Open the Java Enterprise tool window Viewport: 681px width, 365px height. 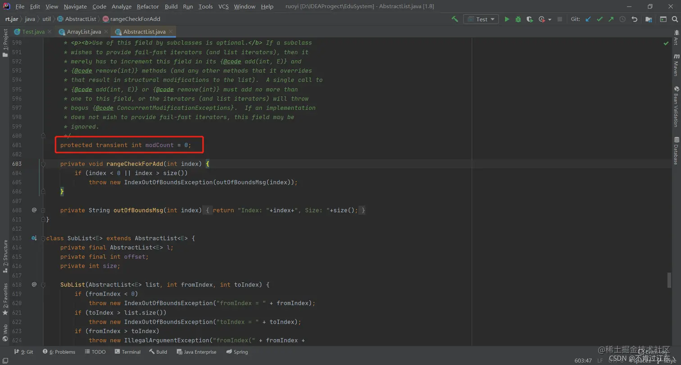196,352
